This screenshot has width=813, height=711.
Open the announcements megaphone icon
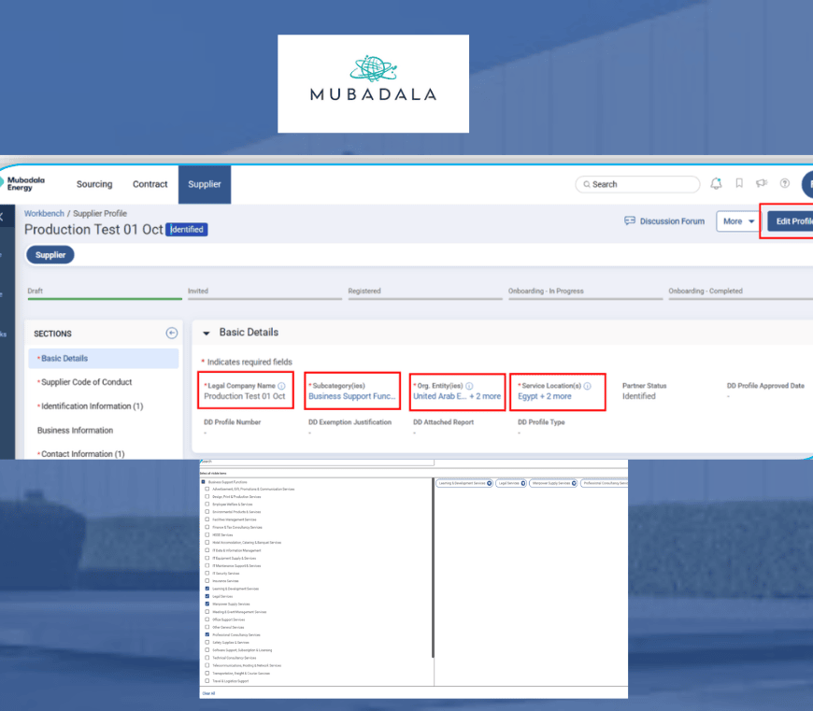coord(762,183)
